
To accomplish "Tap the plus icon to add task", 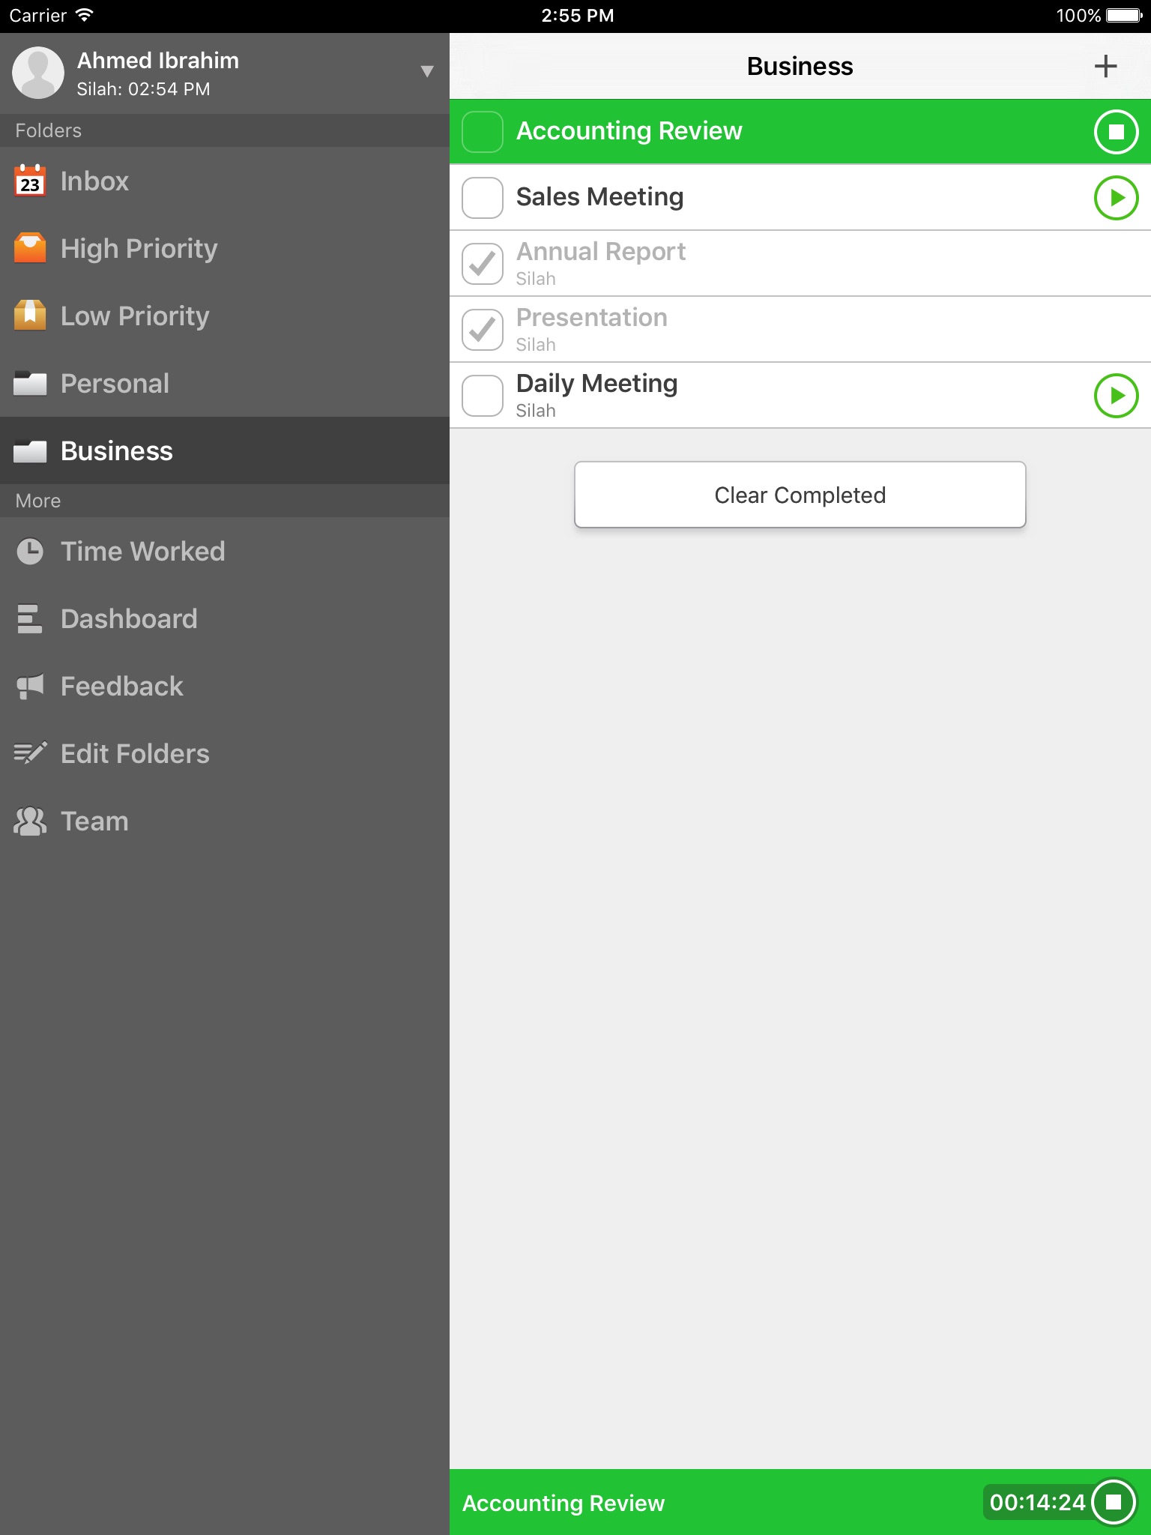I will [1105, 66].
